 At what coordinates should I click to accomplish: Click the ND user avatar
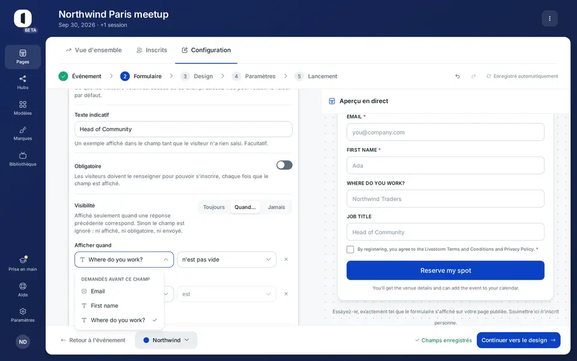click(x=23, y=342)
